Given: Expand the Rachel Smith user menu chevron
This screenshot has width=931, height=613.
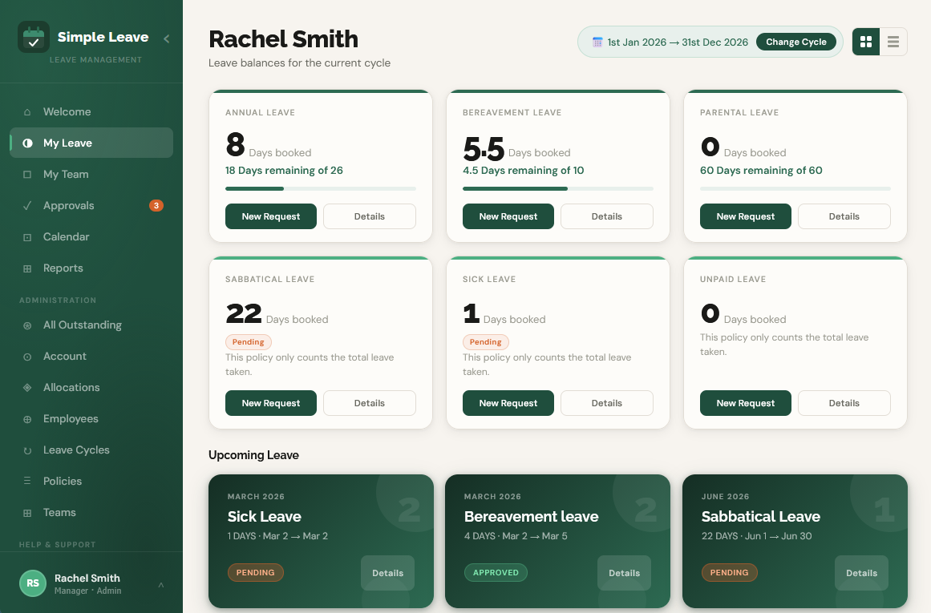Looking at the screenshot, I should (x=161, y=585).
